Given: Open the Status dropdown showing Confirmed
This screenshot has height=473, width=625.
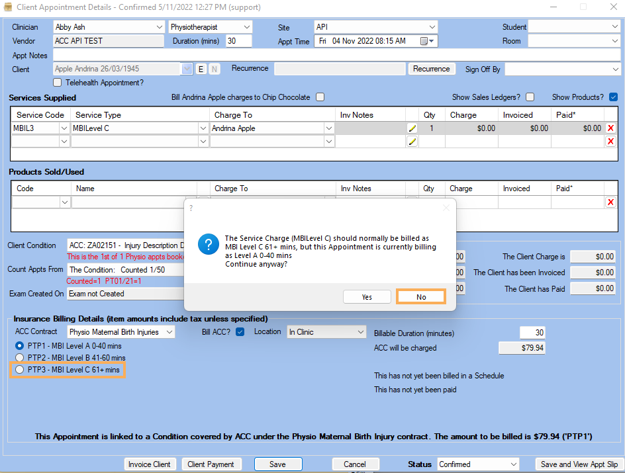Looking at the screenshot, I should [514, 464].
